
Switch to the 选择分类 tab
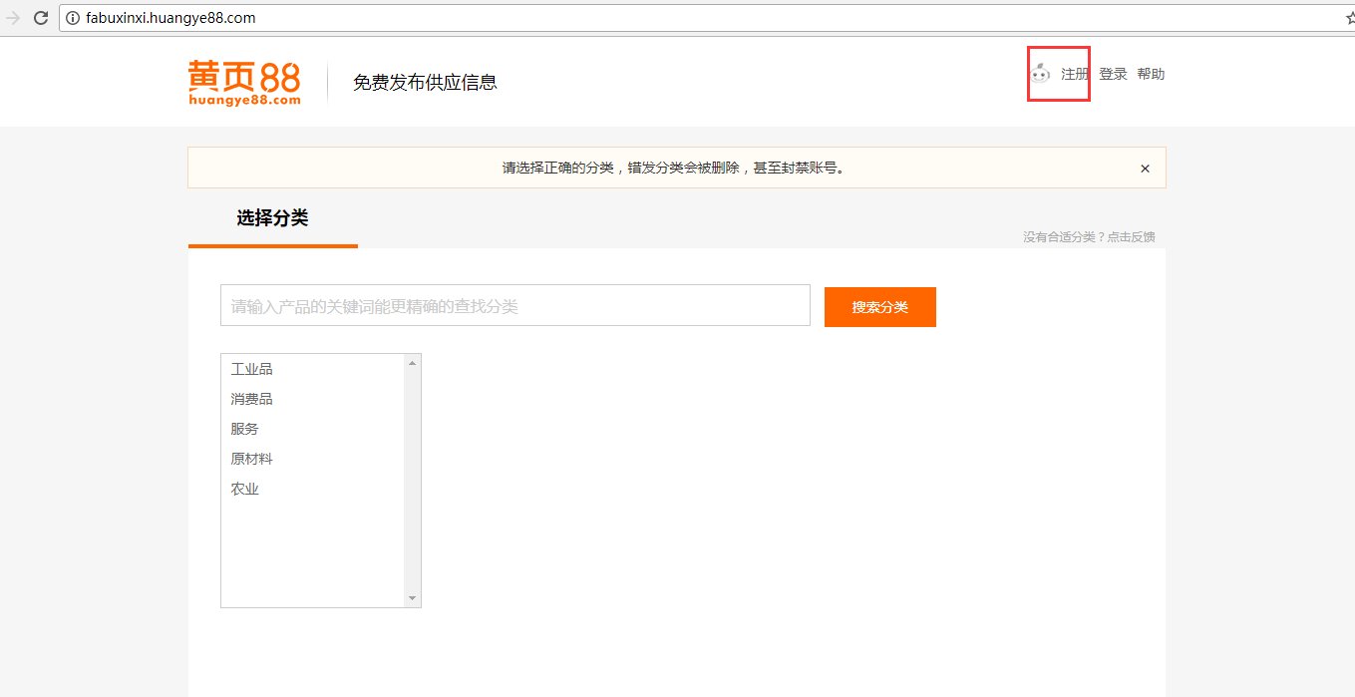pos(272,218)
